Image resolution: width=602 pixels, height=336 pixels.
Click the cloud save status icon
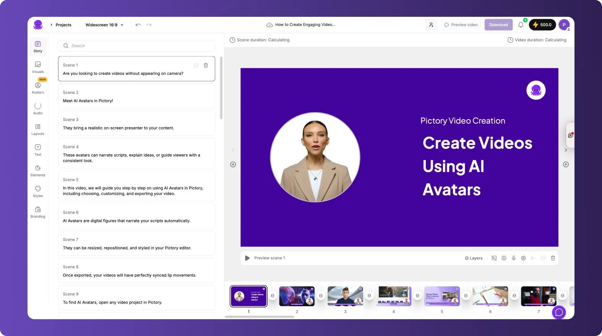(x=269, y=25)
